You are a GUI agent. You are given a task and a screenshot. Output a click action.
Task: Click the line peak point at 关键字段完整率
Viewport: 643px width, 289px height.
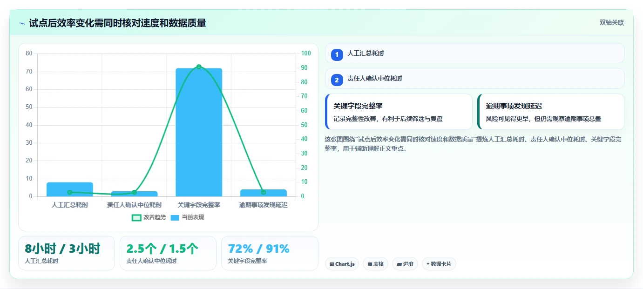199,67
